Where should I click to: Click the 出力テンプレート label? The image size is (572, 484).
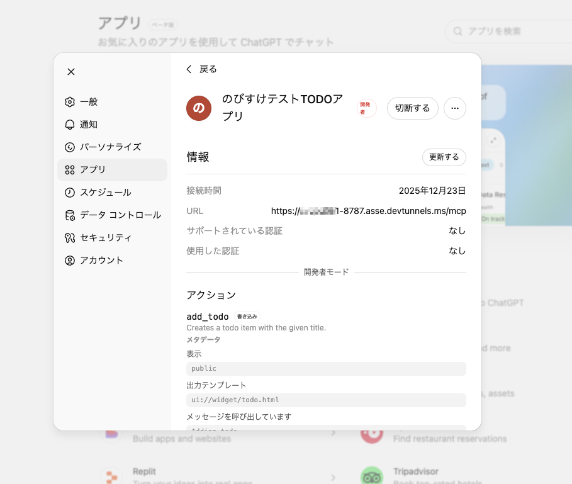[216, 385]
